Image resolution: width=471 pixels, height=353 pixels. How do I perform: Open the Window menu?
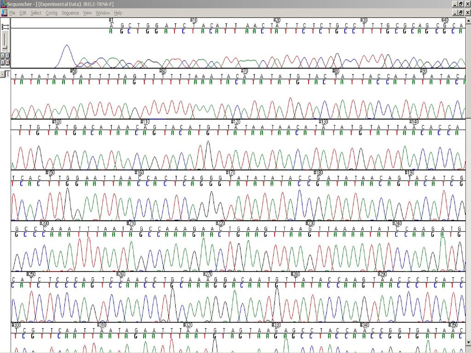(103, 13)
